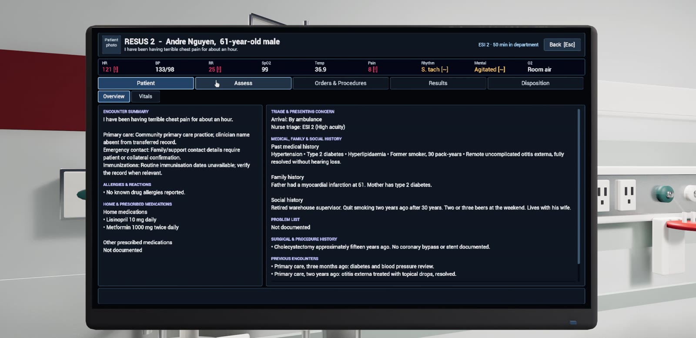
Task: Click the "Past medical history" label
Action: (x=295, y=147)
